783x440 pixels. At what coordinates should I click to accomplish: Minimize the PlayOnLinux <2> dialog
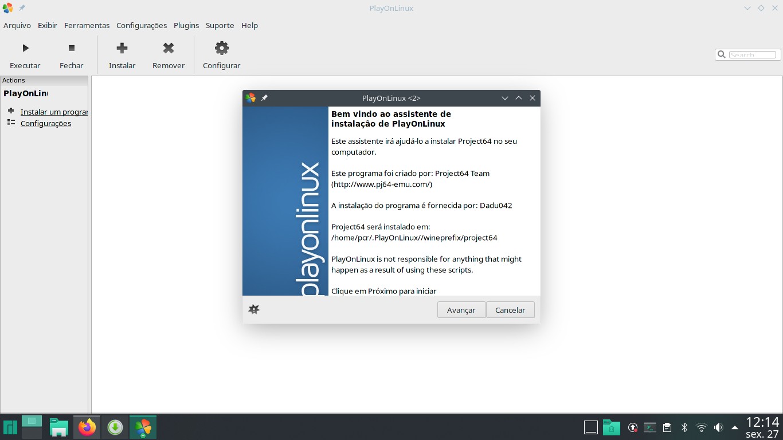505,98
